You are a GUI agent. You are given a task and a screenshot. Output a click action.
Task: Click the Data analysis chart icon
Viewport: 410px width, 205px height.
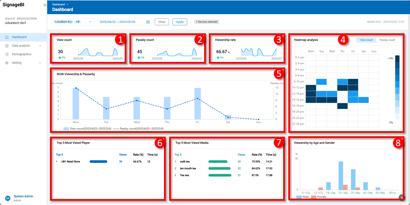coord(7,46)
